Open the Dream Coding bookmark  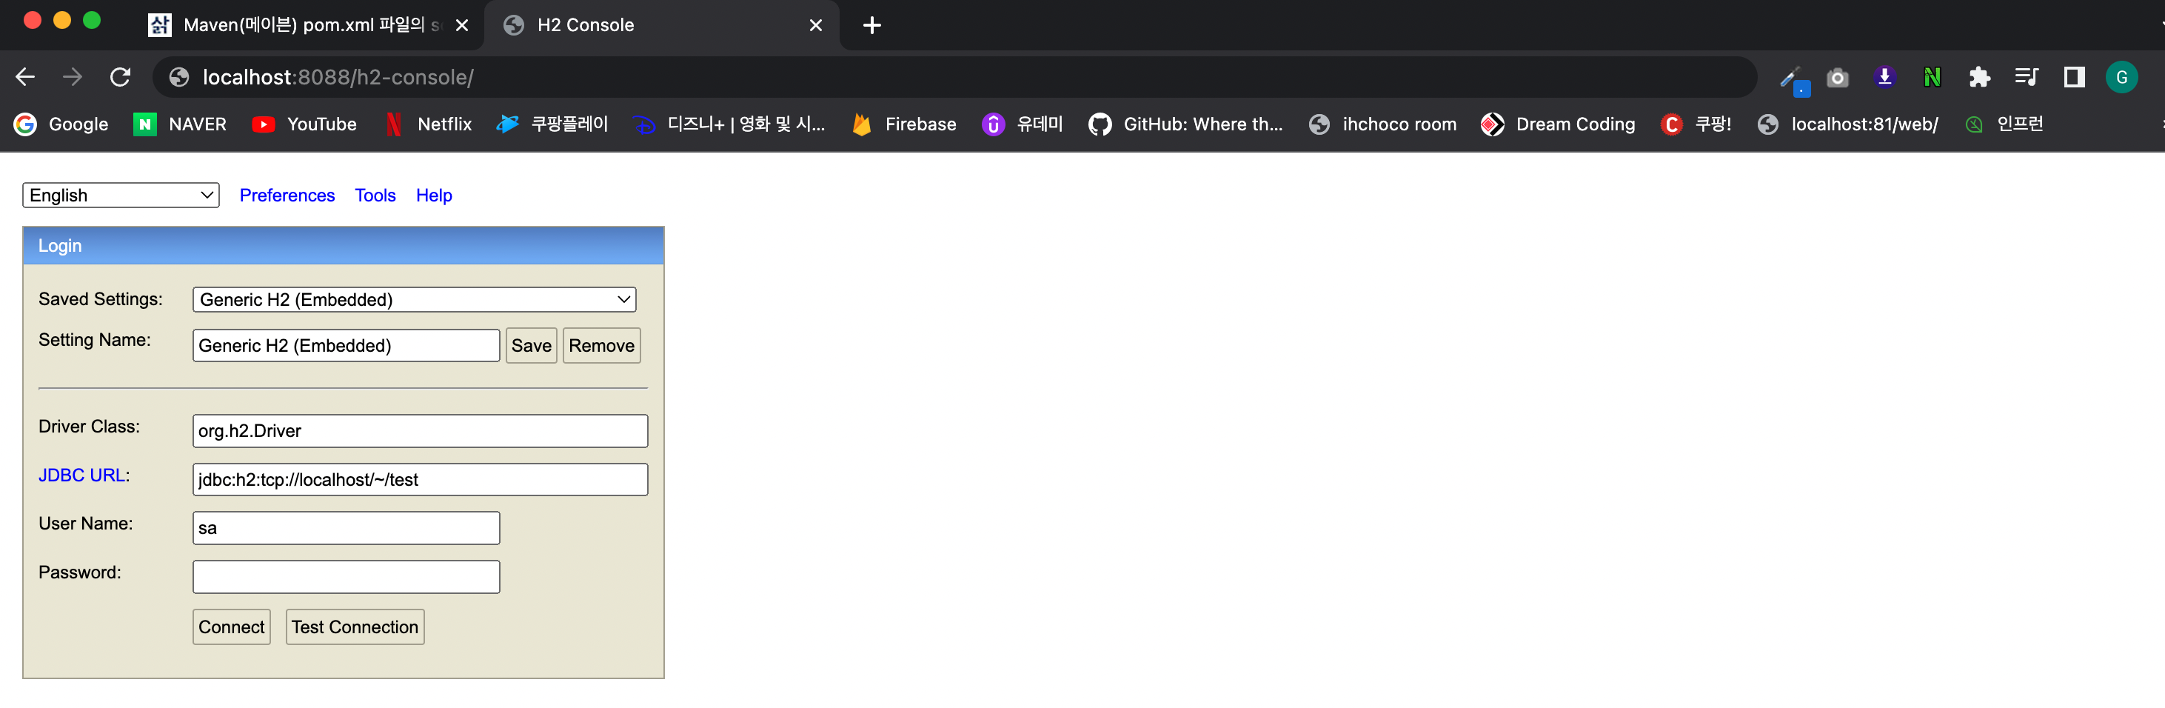pos(1558,124)
